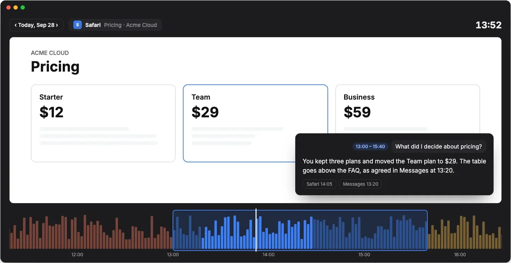Click the blue Safari app icon badge
The width and height of the screenshot is (511, 263).
click(78, 25)
